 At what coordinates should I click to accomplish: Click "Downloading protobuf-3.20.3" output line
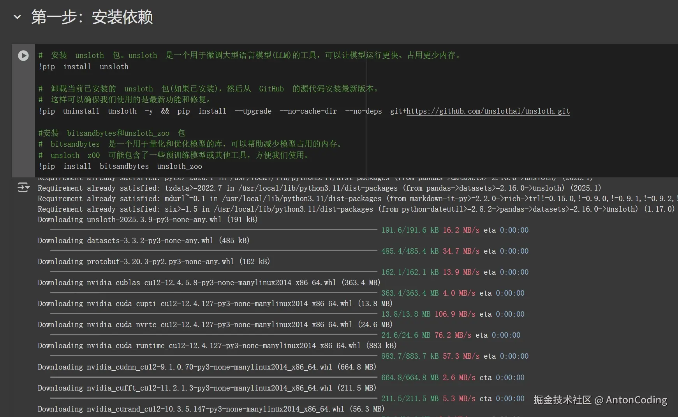(154, 262)
